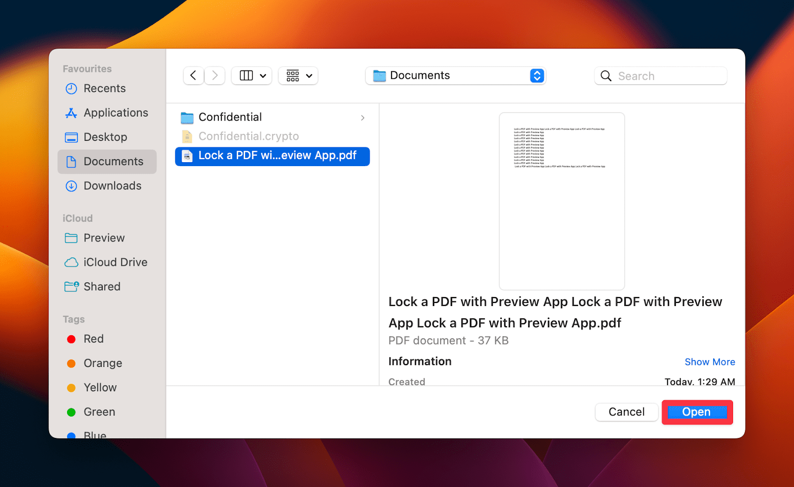Filter by the Green tag
Image resolution: width=794 pixels, height=487 pixels.
107,412
